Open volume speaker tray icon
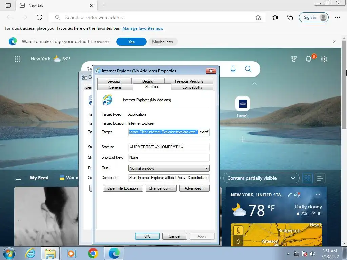Viewport: 347px width, 260px height. point(312,254)
